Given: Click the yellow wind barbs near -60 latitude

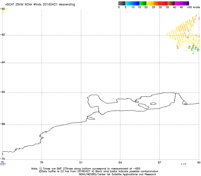Looking at the screenshot, I should tap(5, 11).
